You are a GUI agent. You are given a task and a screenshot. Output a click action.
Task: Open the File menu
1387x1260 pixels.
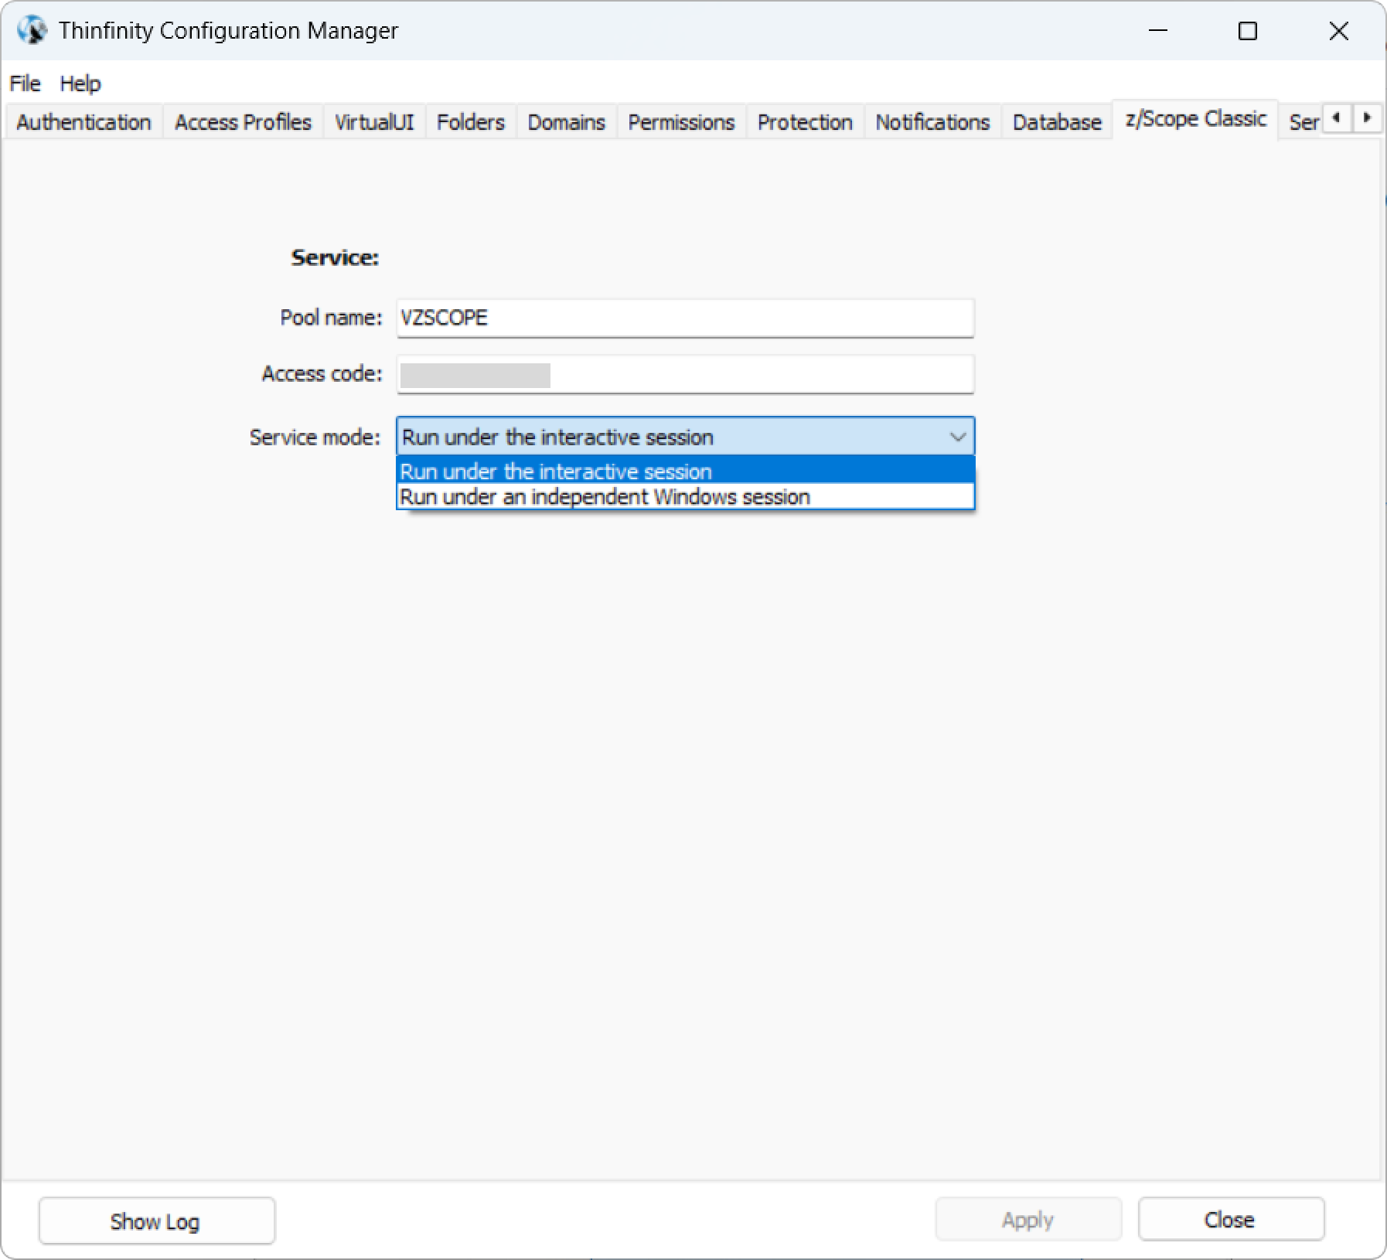[25, 83]
